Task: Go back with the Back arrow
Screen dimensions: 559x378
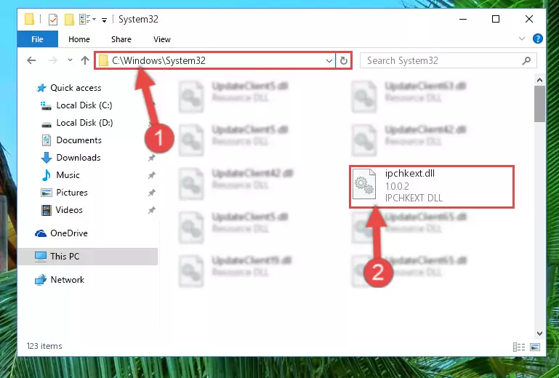Action: tap(31, 60)
